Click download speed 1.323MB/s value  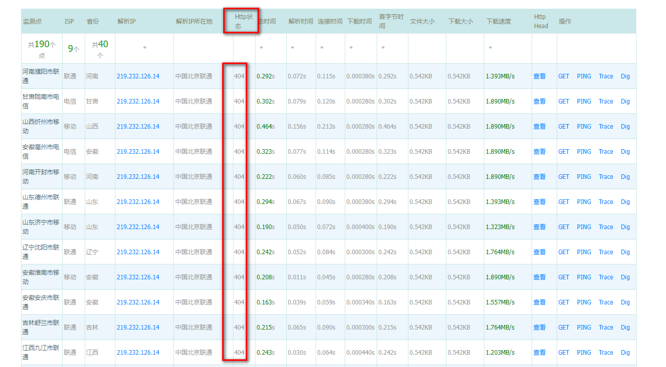tap(500, 227)
